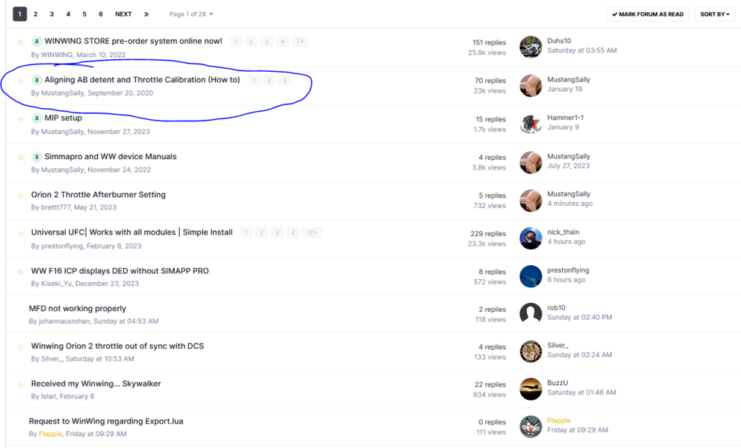
Task: Open Universal UFC Works with all modules topic
Action: (x=132, y=233)
